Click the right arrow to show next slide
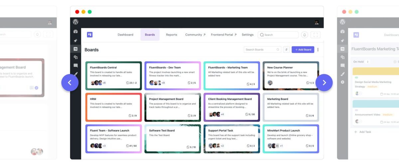Image resolution: width=399 pixels, height=166 pixels. coord(324,83)
